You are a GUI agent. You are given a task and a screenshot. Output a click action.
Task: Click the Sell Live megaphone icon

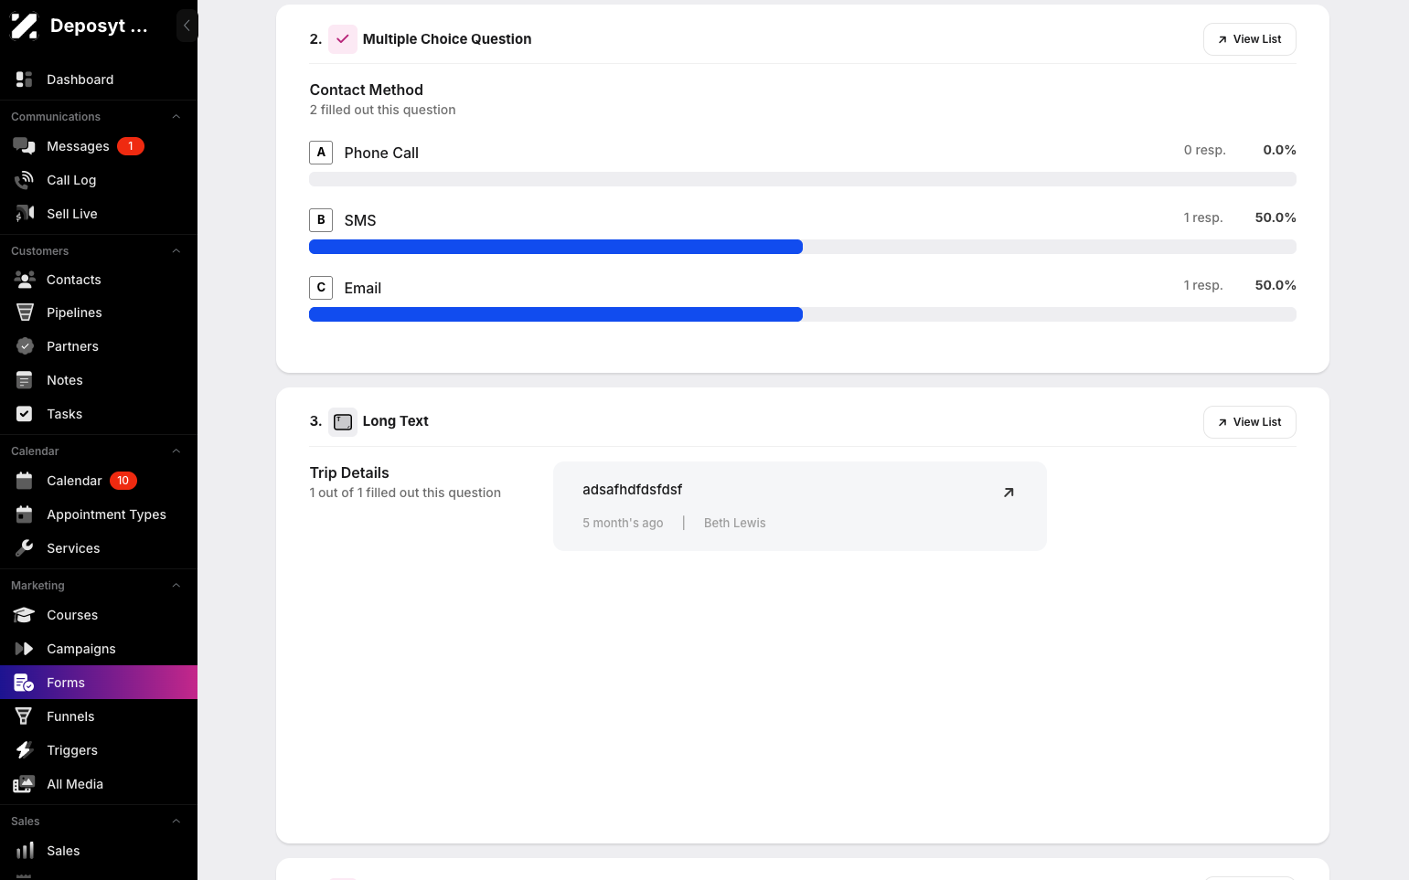tap(25, 214)
